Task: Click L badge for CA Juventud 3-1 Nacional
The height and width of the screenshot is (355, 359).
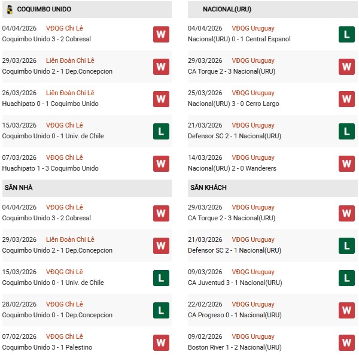Action: [346, 278]
